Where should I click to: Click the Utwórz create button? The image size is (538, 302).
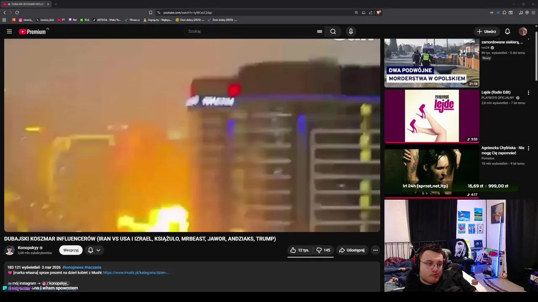486,31
